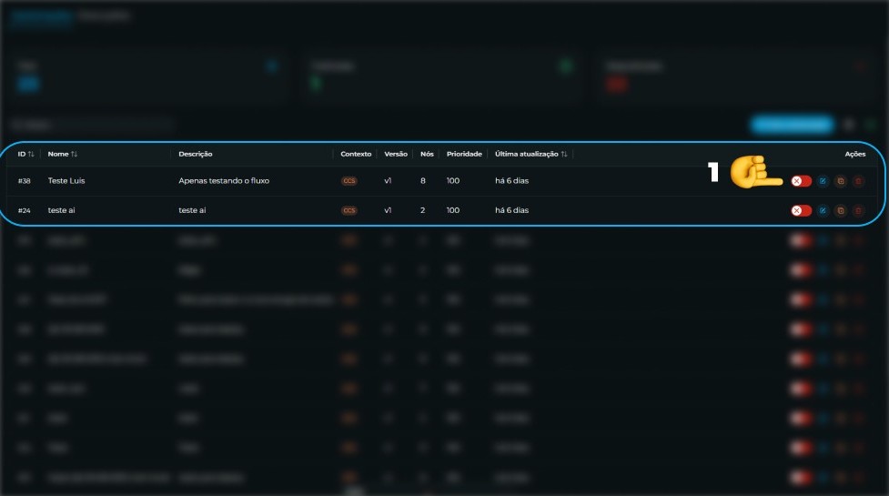The image size is (889, 496).
Task: Edit the teste ai flow
Action: [823, 210]
